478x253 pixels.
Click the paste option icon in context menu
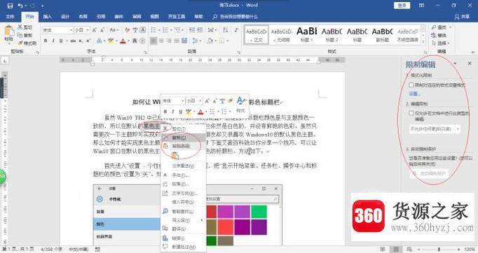[175, 156]
